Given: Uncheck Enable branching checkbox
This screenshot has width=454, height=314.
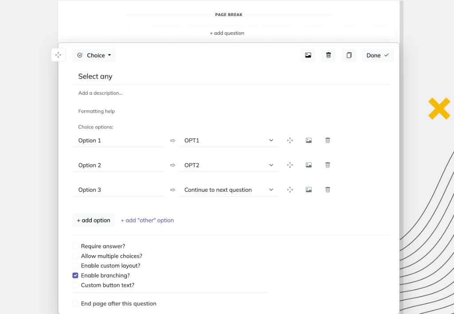Looking at the screenshot, I should 75,275.
